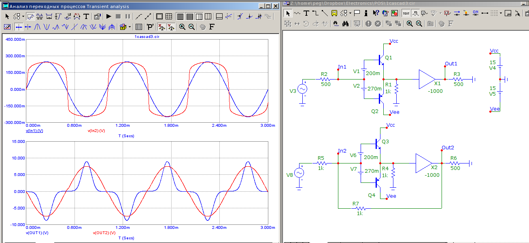This screenshot has height=243, width=529.
Task: Click the v(OUT1) (V) waveform label
Action: point(37,233)
